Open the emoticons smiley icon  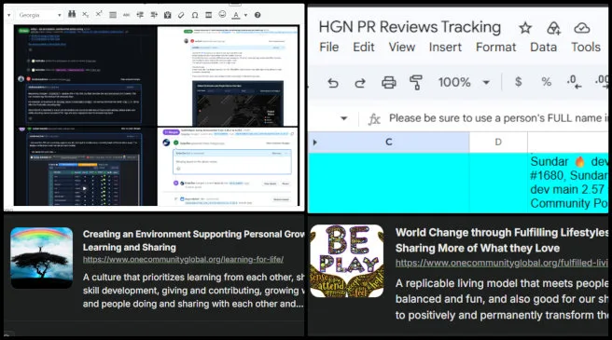pyautogui.click(x=222, y=14)
